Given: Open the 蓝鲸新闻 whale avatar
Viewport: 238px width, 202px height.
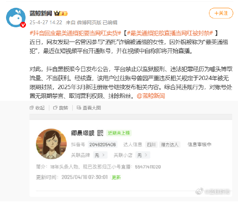Looking at the screenshot, I should [16, 18].
